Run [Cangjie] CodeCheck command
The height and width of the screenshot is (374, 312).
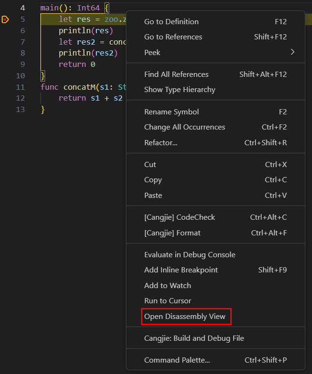click(x=180, y=217)
